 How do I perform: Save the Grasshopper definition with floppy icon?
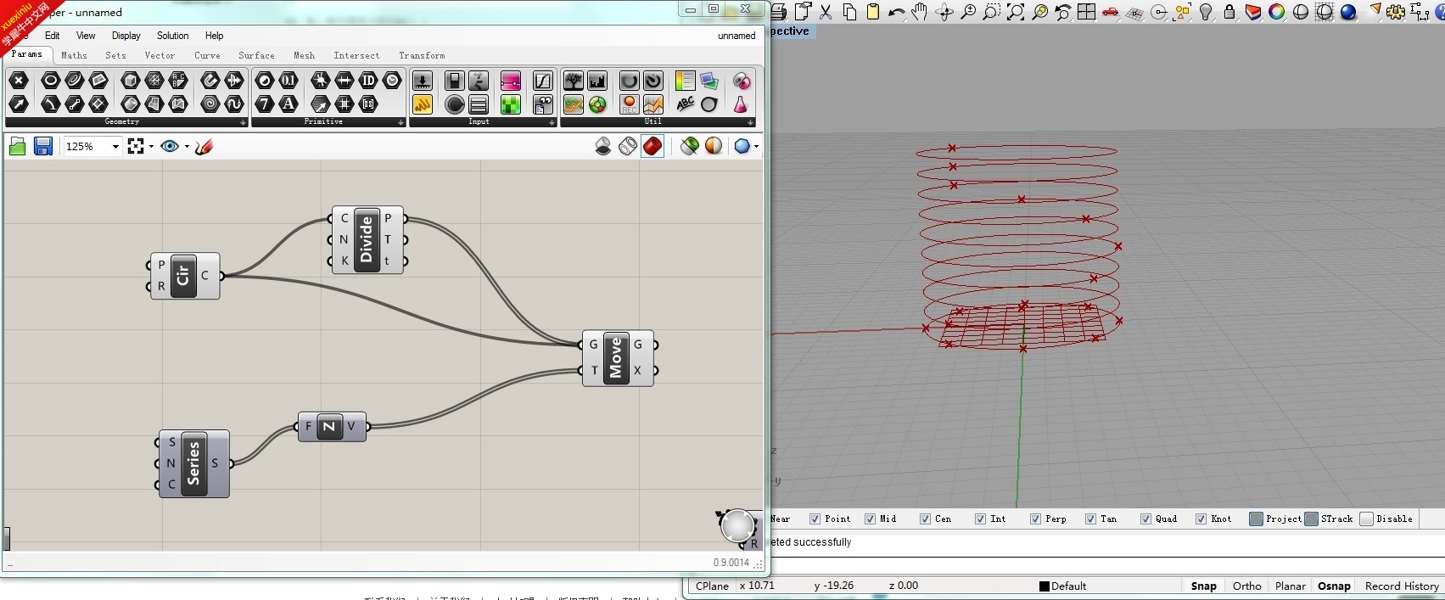click(43, 147)
